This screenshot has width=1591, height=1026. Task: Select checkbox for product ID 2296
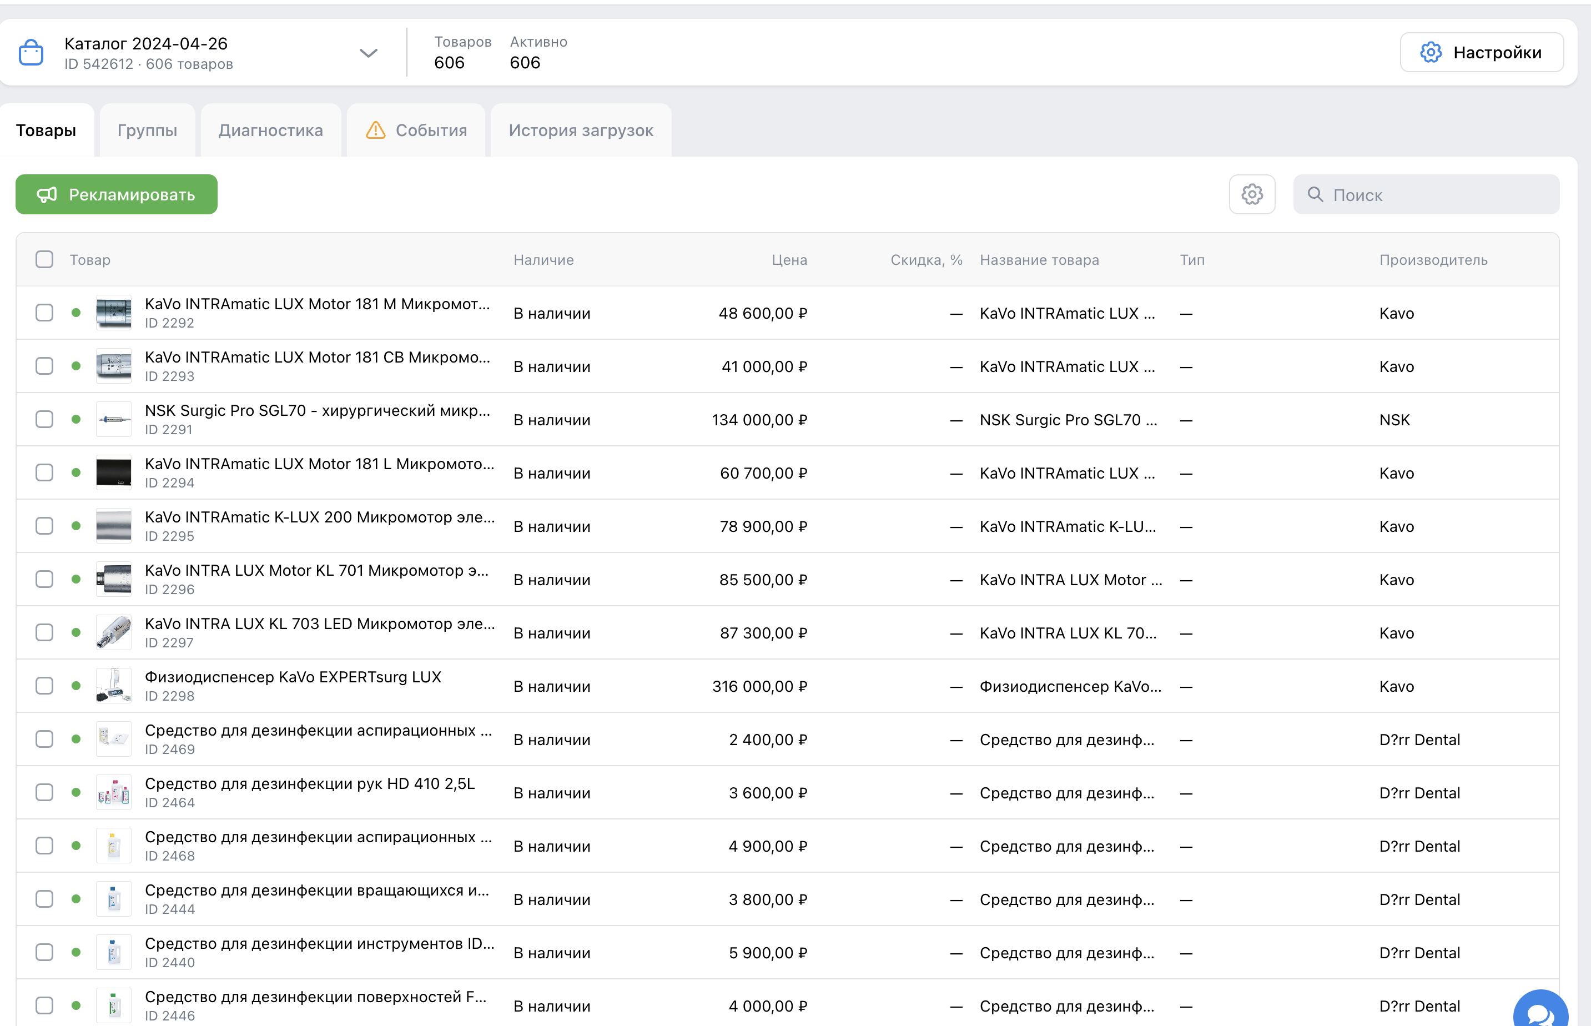(44, 579)
